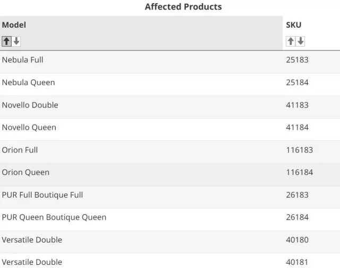Select the PUR Full Boutique Full row
Viewport: 340px width, 268px height.
170,197
